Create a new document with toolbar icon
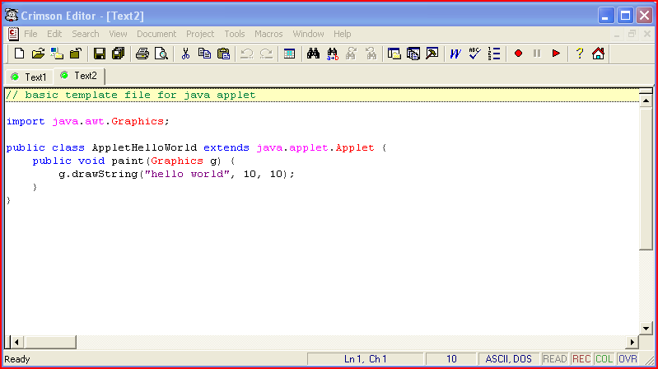Image resolution: width=658 pixels, height=369 pixels. click(19, 54)
